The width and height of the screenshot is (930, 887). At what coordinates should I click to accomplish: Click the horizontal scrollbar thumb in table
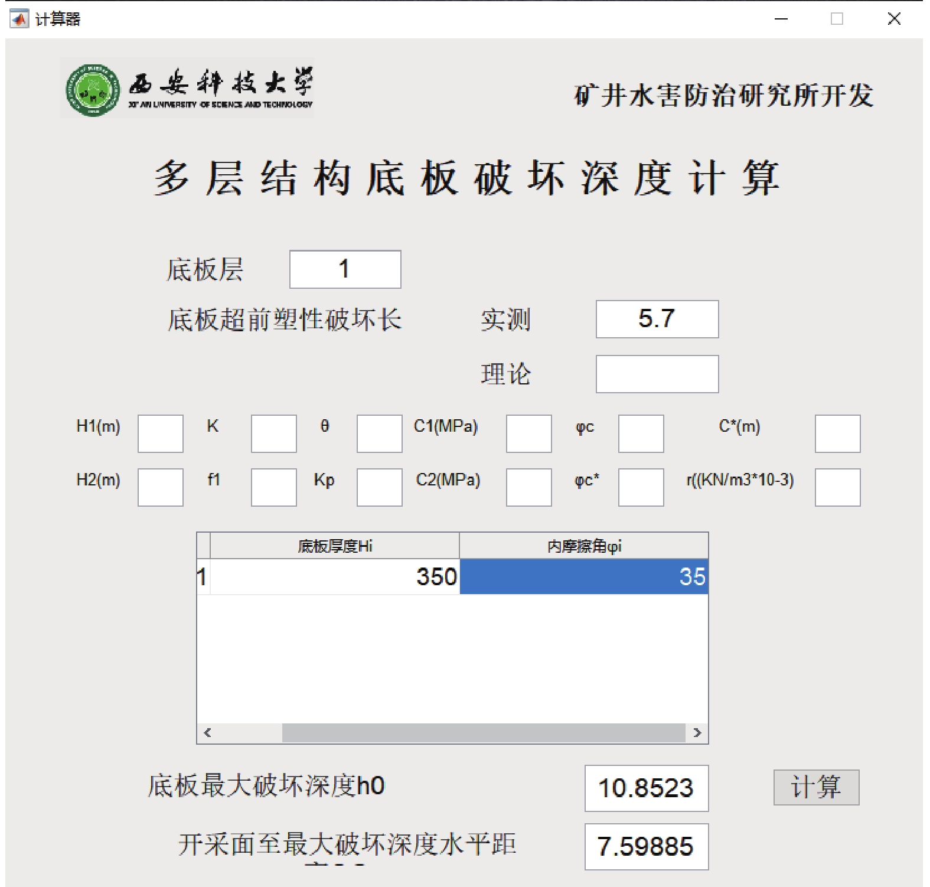point(483,733)
